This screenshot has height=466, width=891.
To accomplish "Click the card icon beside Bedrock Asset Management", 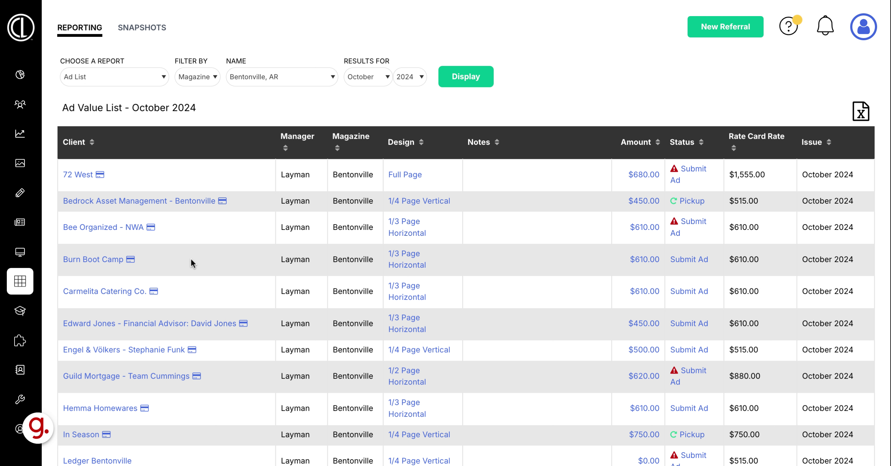I will pos(222,201).
